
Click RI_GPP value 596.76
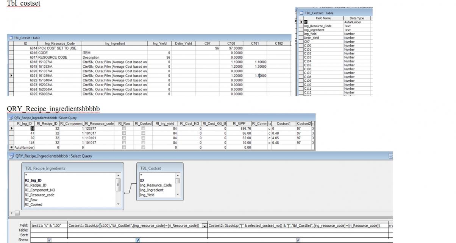(x=239, y=129)
